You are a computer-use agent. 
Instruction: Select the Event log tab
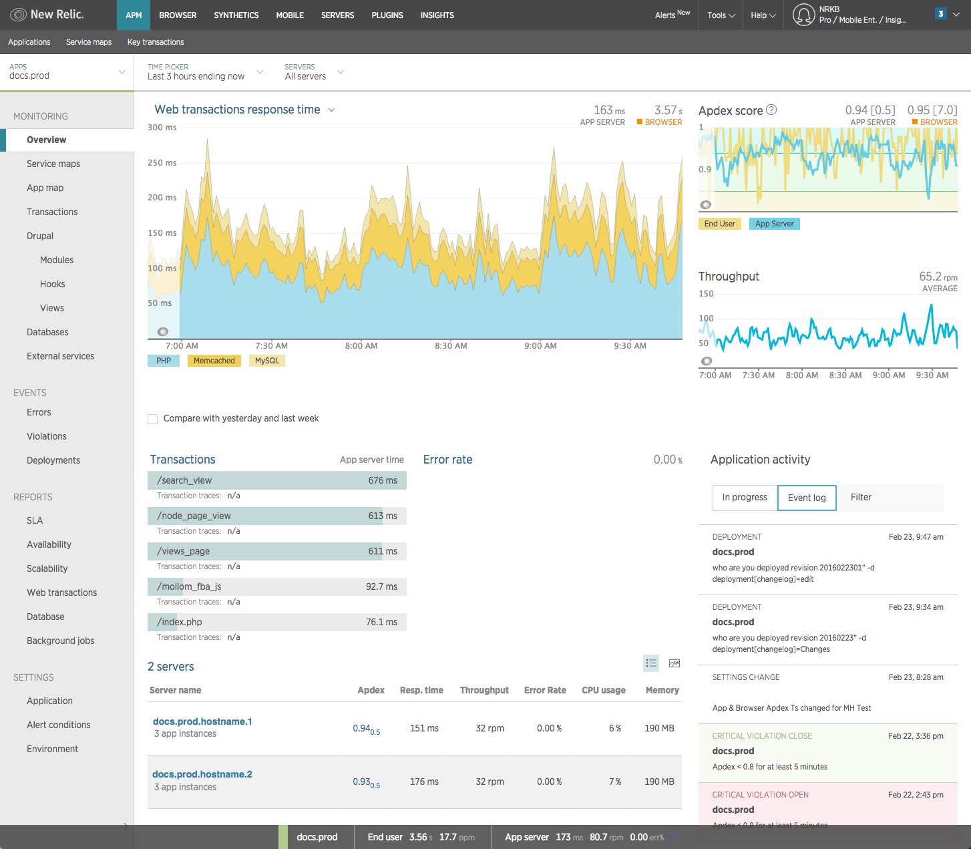[806, 498]
